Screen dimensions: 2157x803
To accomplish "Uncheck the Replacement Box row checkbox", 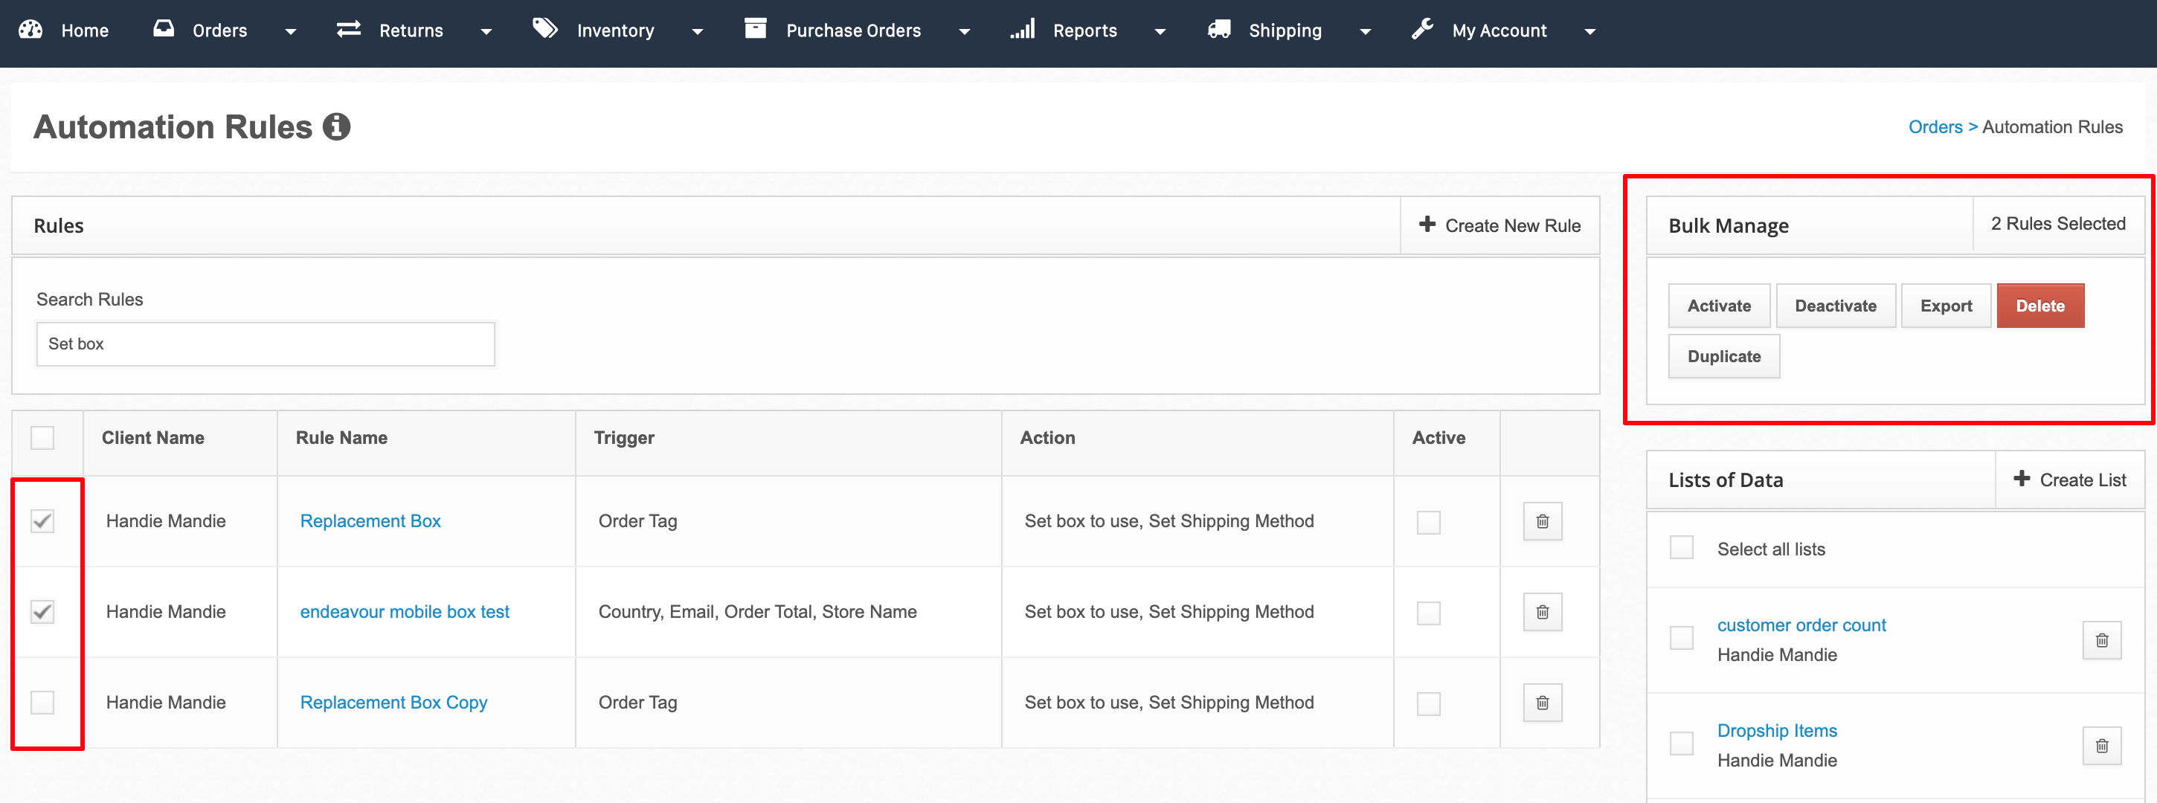I will [42, 520].
